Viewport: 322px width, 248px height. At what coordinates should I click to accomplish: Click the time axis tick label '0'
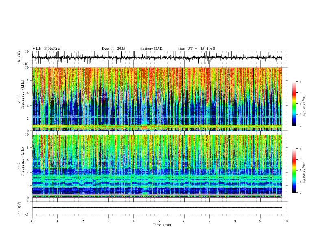[32, 221]
